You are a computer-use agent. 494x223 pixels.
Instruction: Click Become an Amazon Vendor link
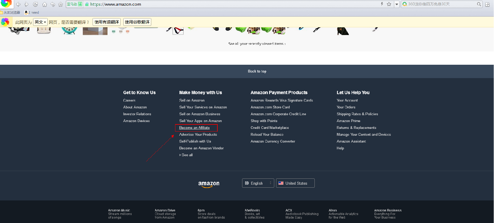pyautogui.click(x=201, y=148)
